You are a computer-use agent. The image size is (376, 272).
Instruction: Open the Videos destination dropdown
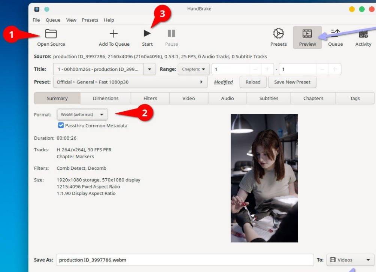click(x=350, y=260)
